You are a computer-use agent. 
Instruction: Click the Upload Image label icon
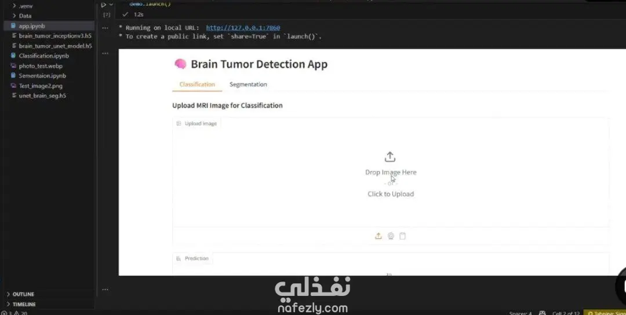tap(179, 124)
